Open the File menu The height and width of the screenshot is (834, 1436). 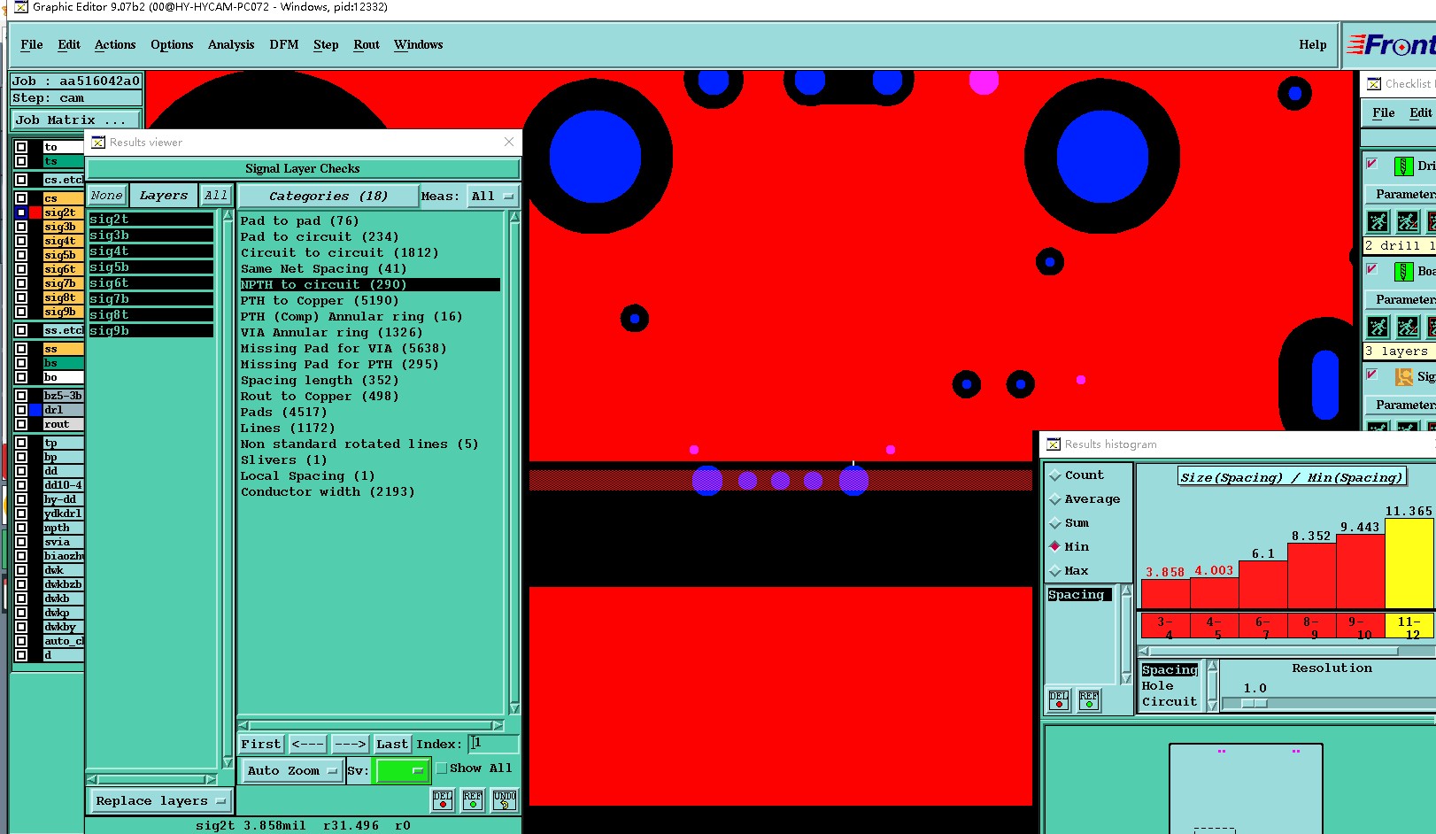[32, 45]
